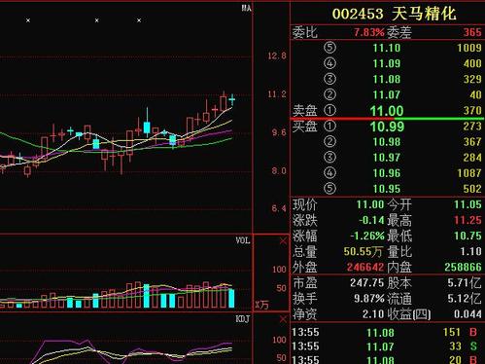Click the stock title 002453 天马精化

(394, 14)
